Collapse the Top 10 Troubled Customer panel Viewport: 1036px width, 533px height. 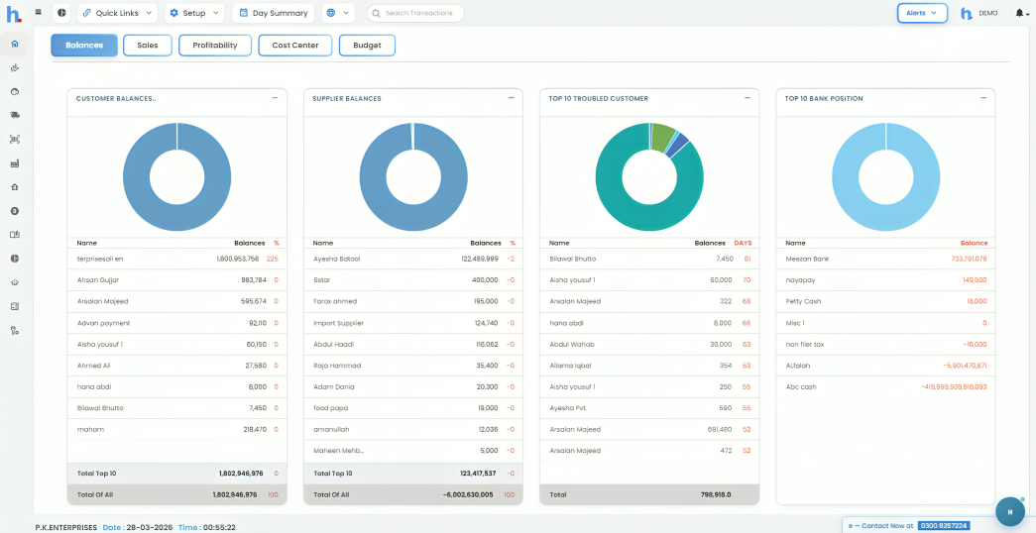748,98
